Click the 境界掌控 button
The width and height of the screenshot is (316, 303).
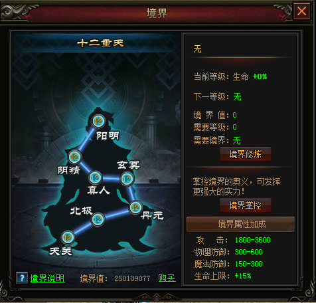click(x=246, y=205)
